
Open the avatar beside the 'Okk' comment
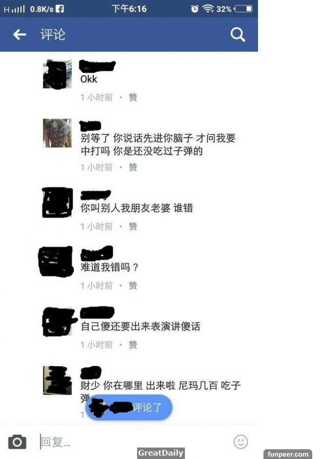[x=57, y=74]
